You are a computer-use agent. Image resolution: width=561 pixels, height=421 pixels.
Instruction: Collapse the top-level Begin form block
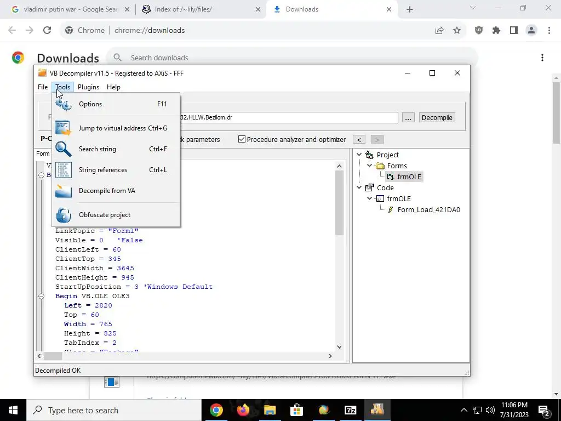coord(42,175)
